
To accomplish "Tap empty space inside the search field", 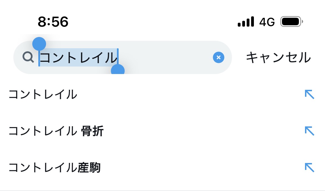I will pos(167,57).
